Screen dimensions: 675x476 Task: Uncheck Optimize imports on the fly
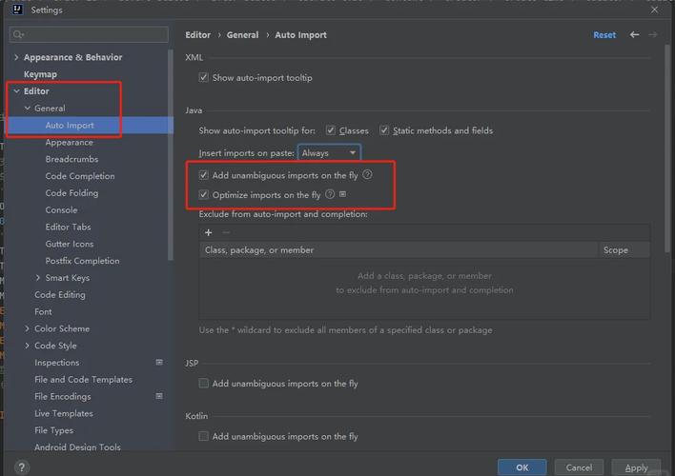pyautogui.click(x=204, y=195)
